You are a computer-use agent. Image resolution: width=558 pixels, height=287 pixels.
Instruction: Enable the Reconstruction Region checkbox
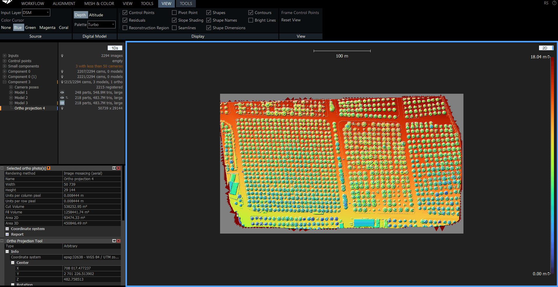[x=125, y=28]
